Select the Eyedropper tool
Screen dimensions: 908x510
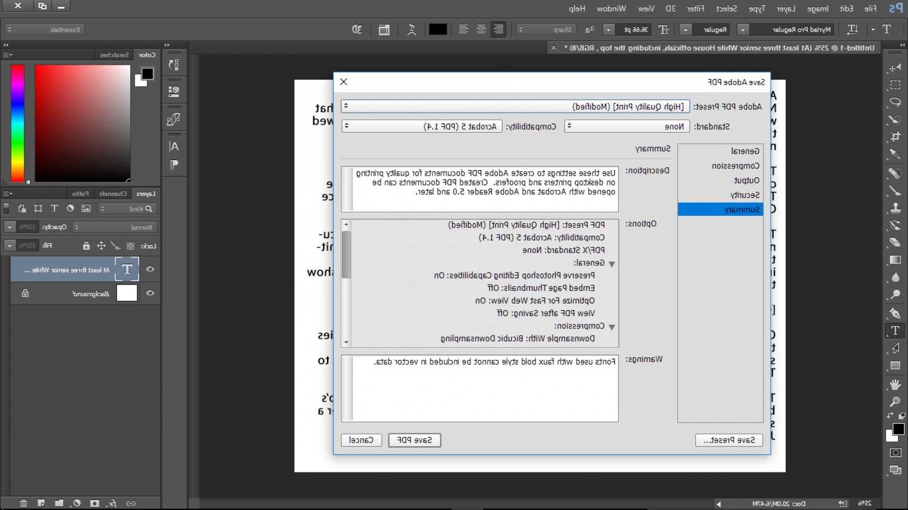click(895, 154)
